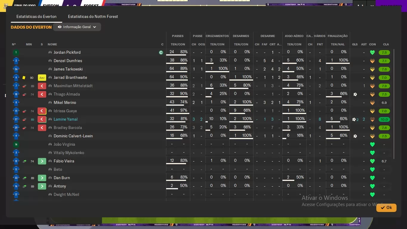Sort by the NOME column header
The height and width of the screenshot is (229, 407).
click(x=52, y=44)
